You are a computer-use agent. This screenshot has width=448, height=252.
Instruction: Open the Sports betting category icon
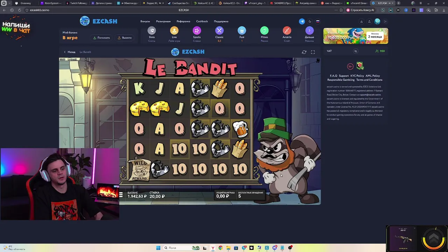tap(197, 31)
